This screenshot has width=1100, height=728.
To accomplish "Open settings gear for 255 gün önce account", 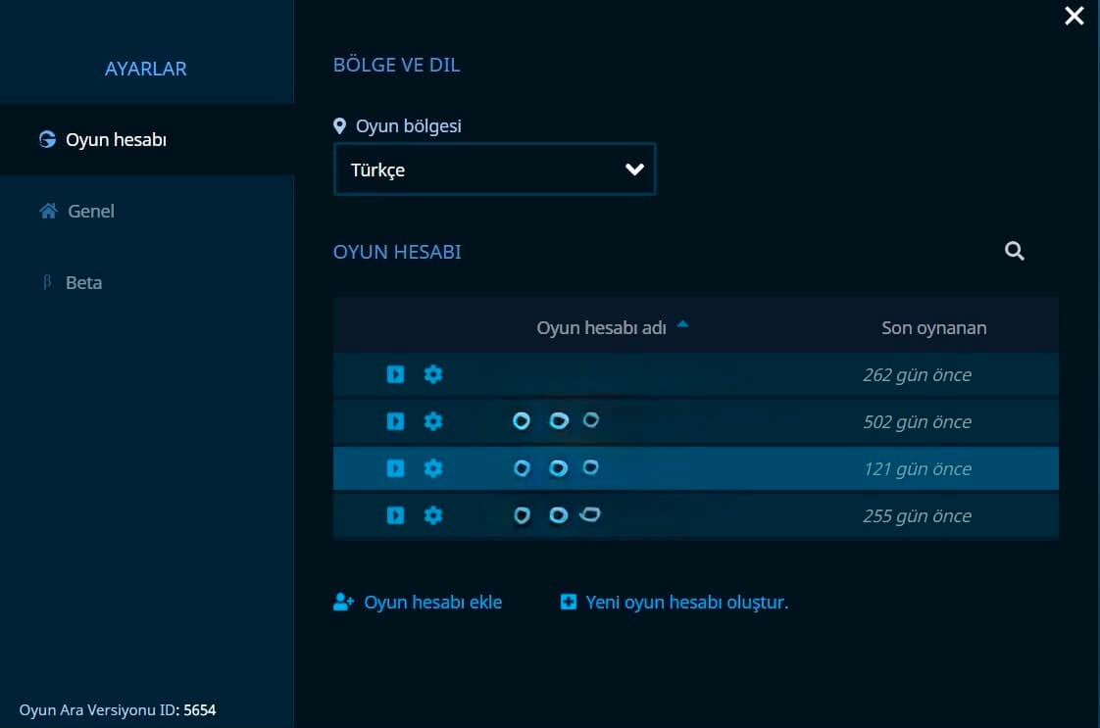I will coord(433,515).
